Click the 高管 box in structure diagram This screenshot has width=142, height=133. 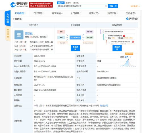[61, 38]
